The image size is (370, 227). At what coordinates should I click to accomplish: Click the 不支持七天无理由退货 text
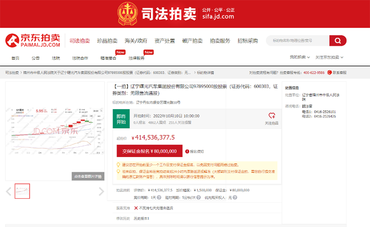click(156, 208)
